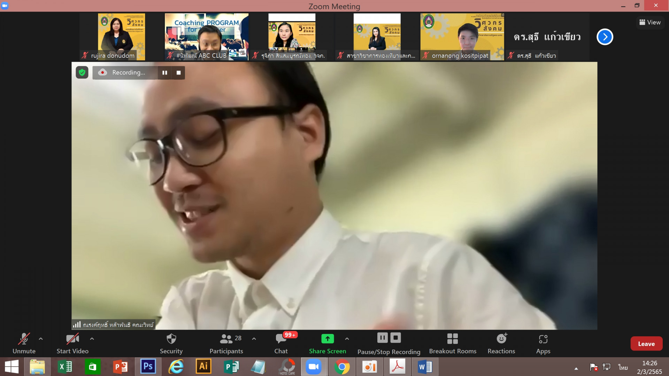669x376 pixels.
Task: Expand Participants options caret
Action: tap(254, 338)
